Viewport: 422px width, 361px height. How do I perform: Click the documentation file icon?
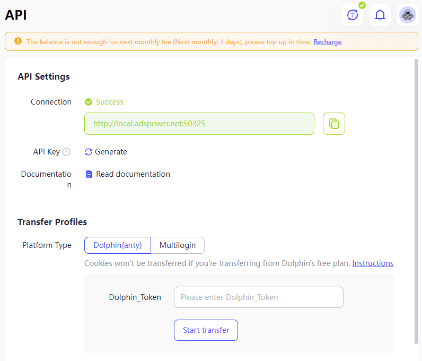pos(89,174)
